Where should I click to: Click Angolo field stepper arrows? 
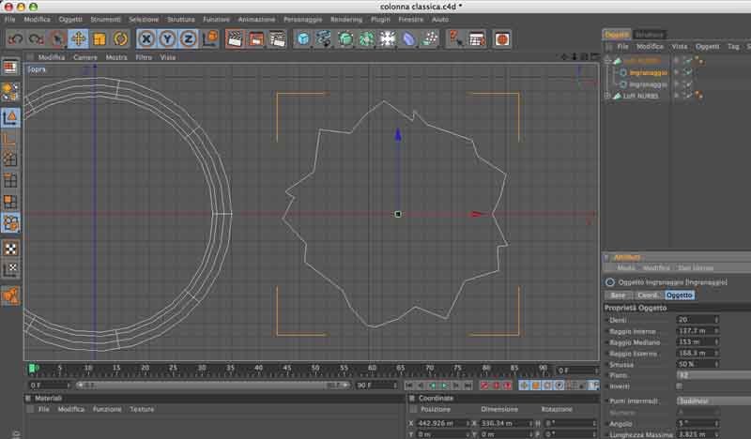[x=716, y=424]
